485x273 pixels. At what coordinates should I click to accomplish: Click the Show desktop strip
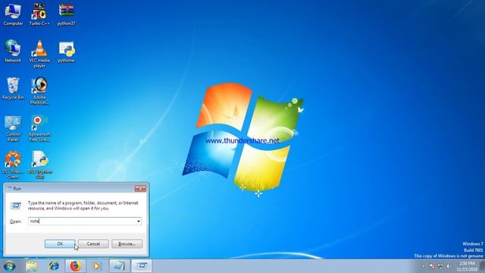pyautogui.click(x=483, y=266)
